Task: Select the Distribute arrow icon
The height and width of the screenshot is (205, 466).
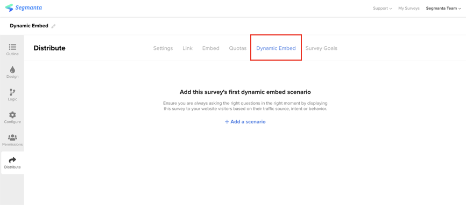Action: pos(12,160)
